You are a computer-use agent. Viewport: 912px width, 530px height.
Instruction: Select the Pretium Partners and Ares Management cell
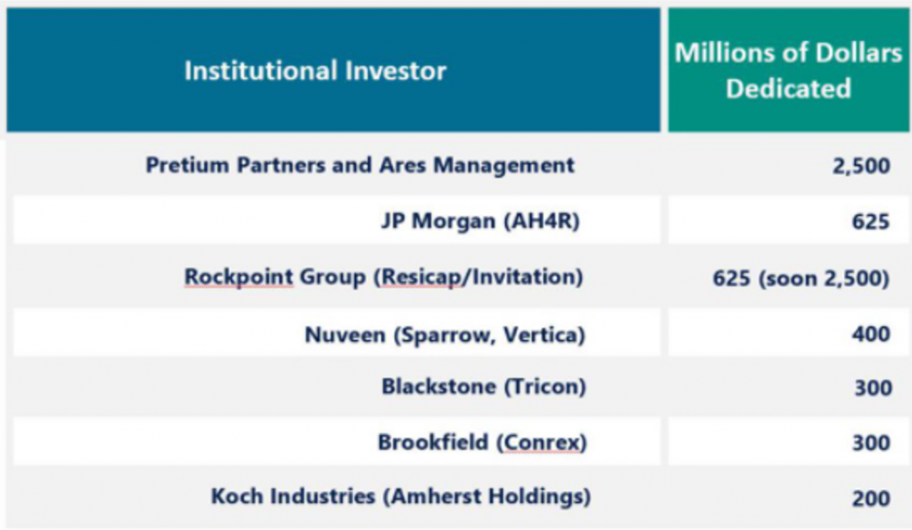[x=360, y=165]
